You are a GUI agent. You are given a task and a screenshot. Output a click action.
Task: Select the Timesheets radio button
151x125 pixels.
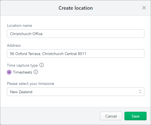(x=9, y=72)
